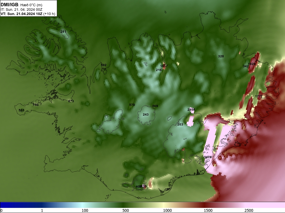285x213 pixels.
Task: Click the color scale label 500
Action: pyautogui.click(x=126, y=210)
